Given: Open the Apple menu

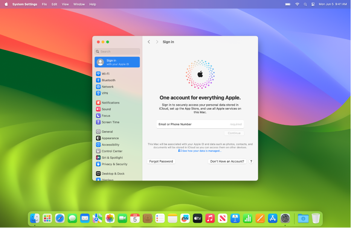Looking at the screenshot, I should pos(6,4).
